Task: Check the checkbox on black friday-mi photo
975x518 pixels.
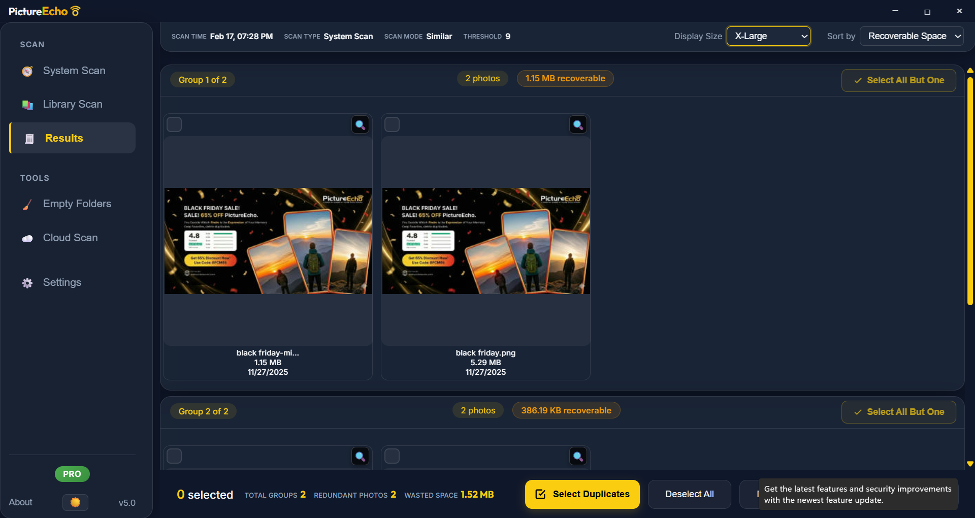Action: click(x=174, y=124)
